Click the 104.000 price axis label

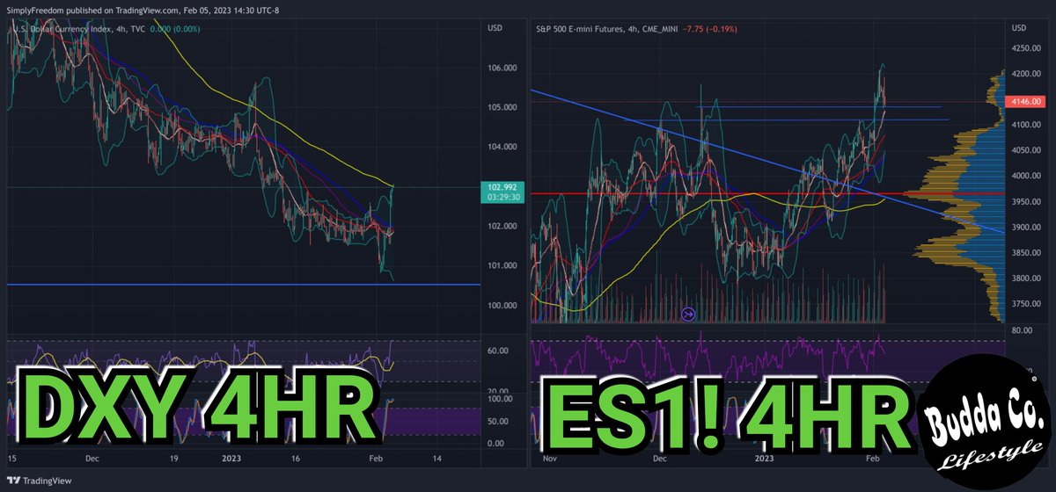(502, 147)
